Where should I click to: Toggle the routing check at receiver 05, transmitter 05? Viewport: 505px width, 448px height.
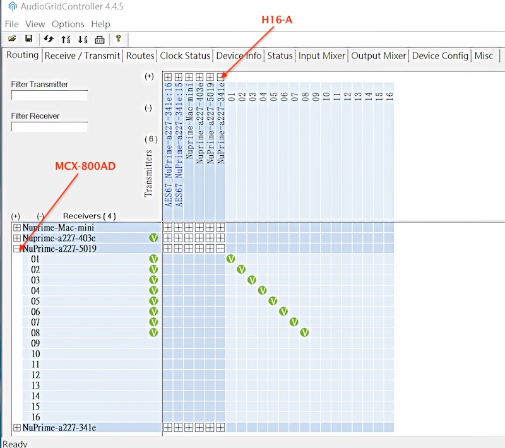coord(273,301)
